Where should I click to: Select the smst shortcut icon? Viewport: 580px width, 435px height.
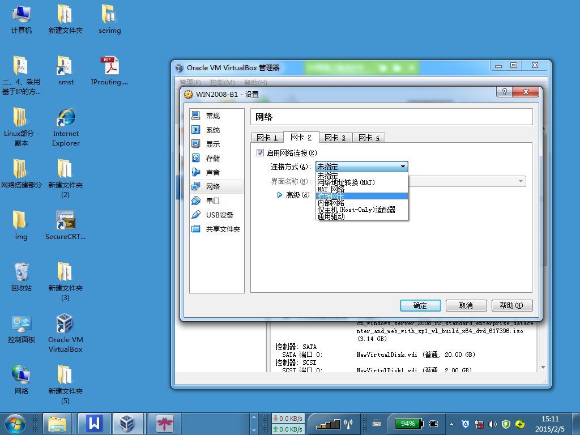[x=66, y=71]
